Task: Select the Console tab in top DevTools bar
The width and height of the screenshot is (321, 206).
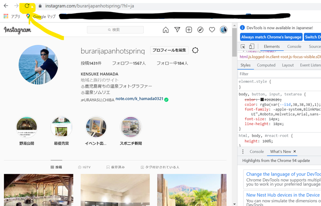Action: (x=294, y=47)
